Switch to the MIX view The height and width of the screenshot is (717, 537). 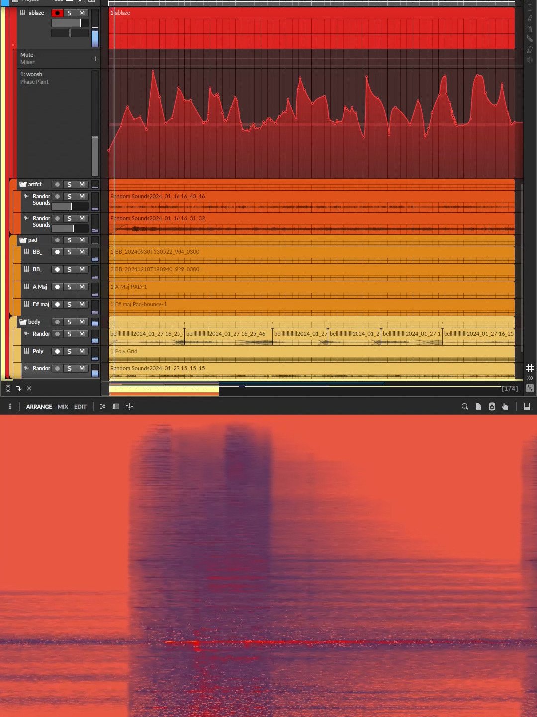click(63, 407)
